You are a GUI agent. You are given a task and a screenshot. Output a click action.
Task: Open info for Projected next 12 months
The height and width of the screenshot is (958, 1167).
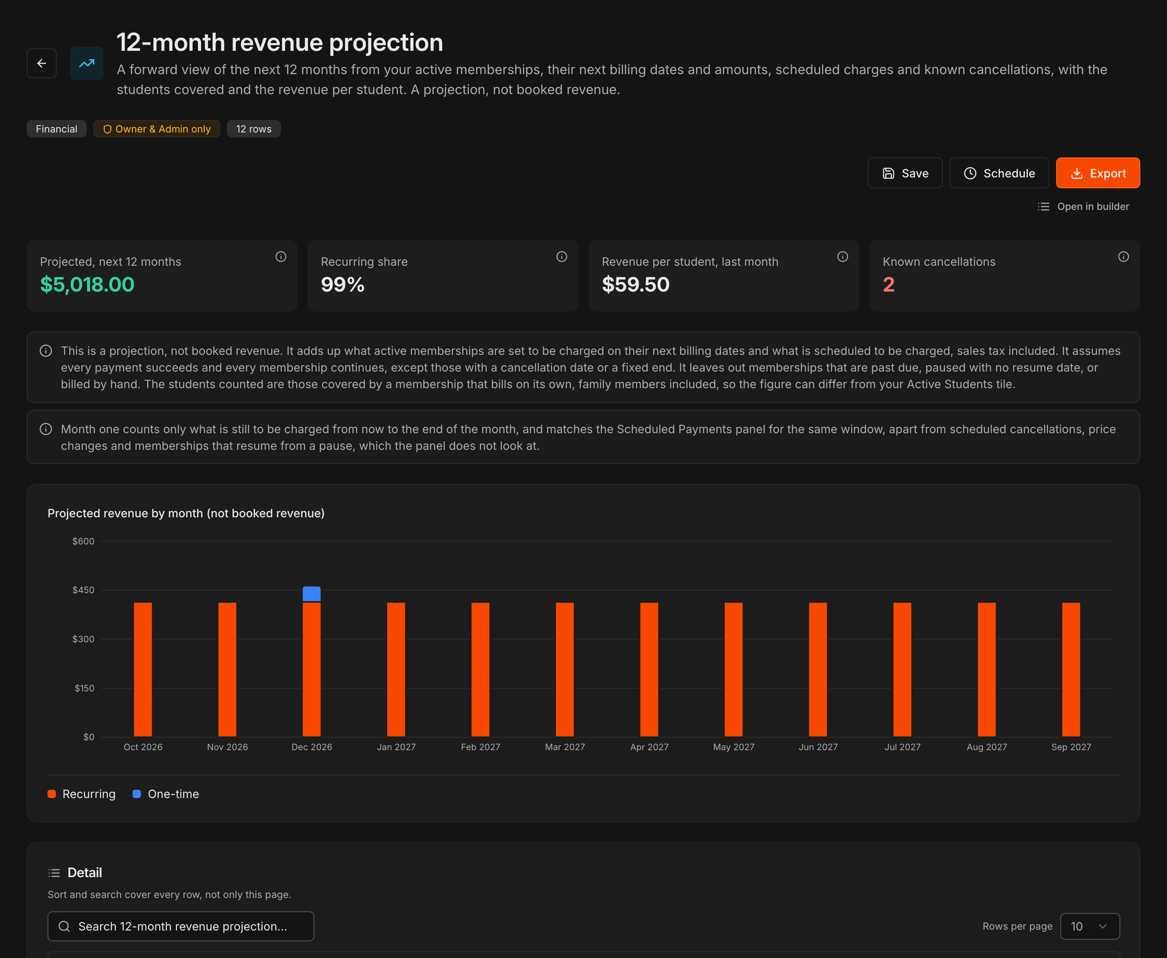click(281, 257)
